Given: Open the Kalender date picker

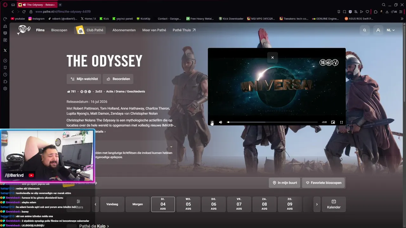Looking at the screenshot, I should [334, 204].
